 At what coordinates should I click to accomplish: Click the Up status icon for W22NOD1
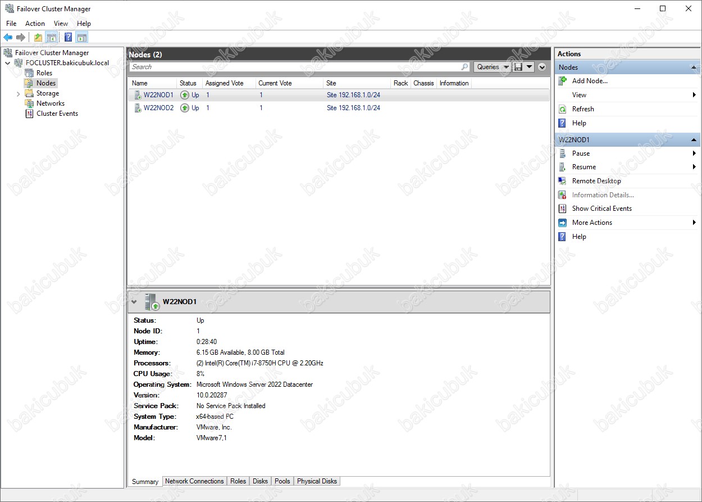pos(185,95)
